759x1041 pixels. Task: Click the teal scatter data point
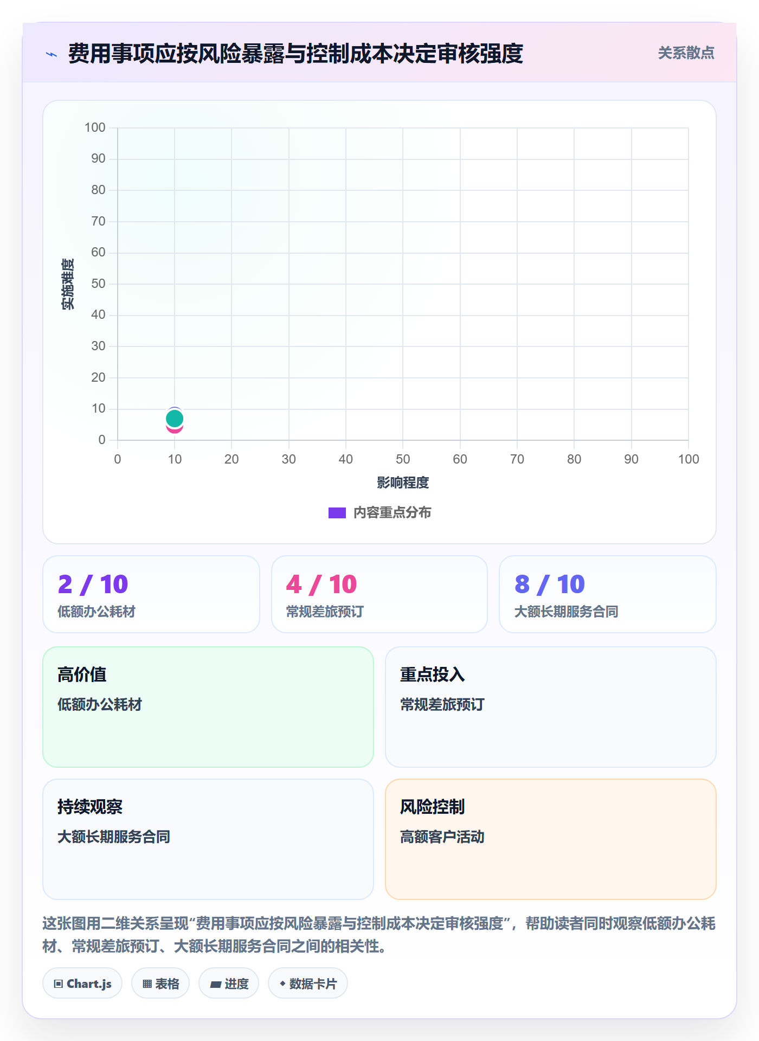[x=175, y=419]
